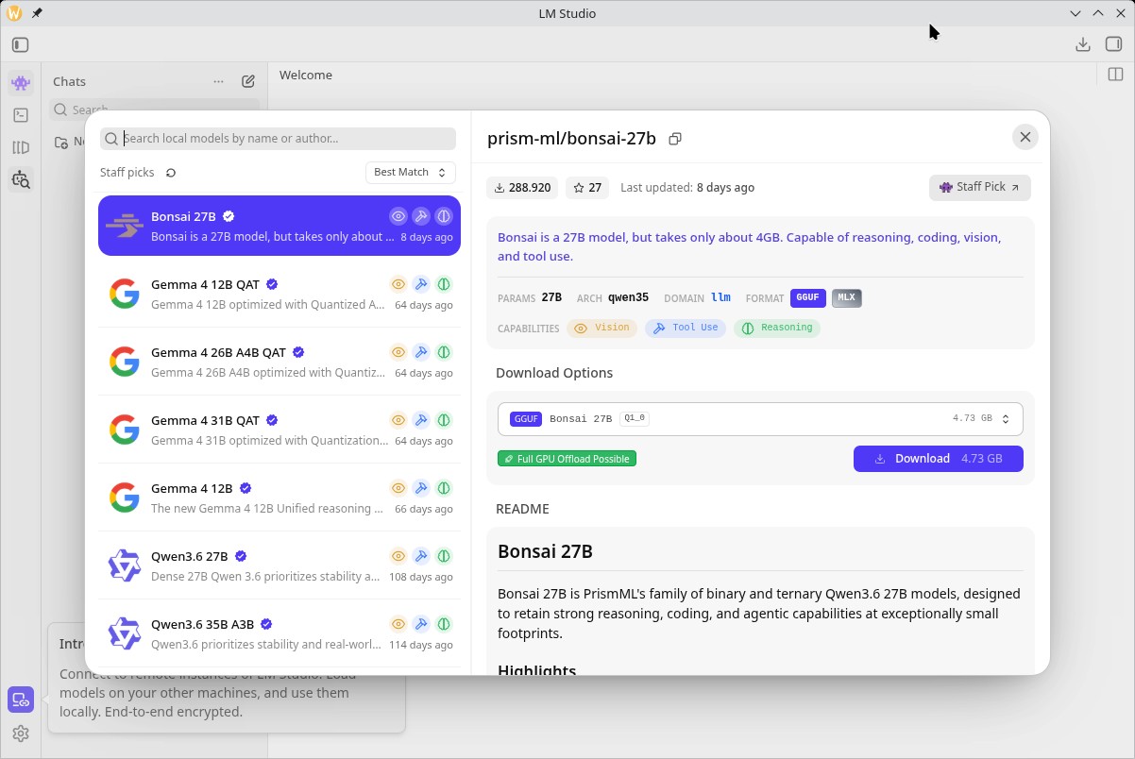The width and height of the screenshot is (1135, 759).
Task: Focus the search local models input field
Action: 278,138
